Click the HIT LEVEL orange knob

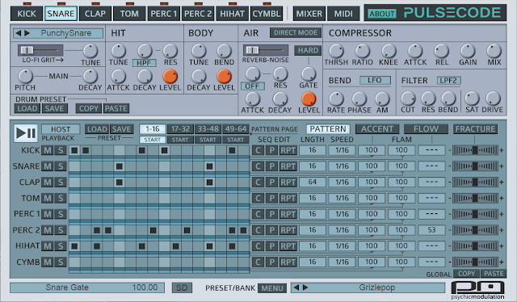tap(170, 76)
